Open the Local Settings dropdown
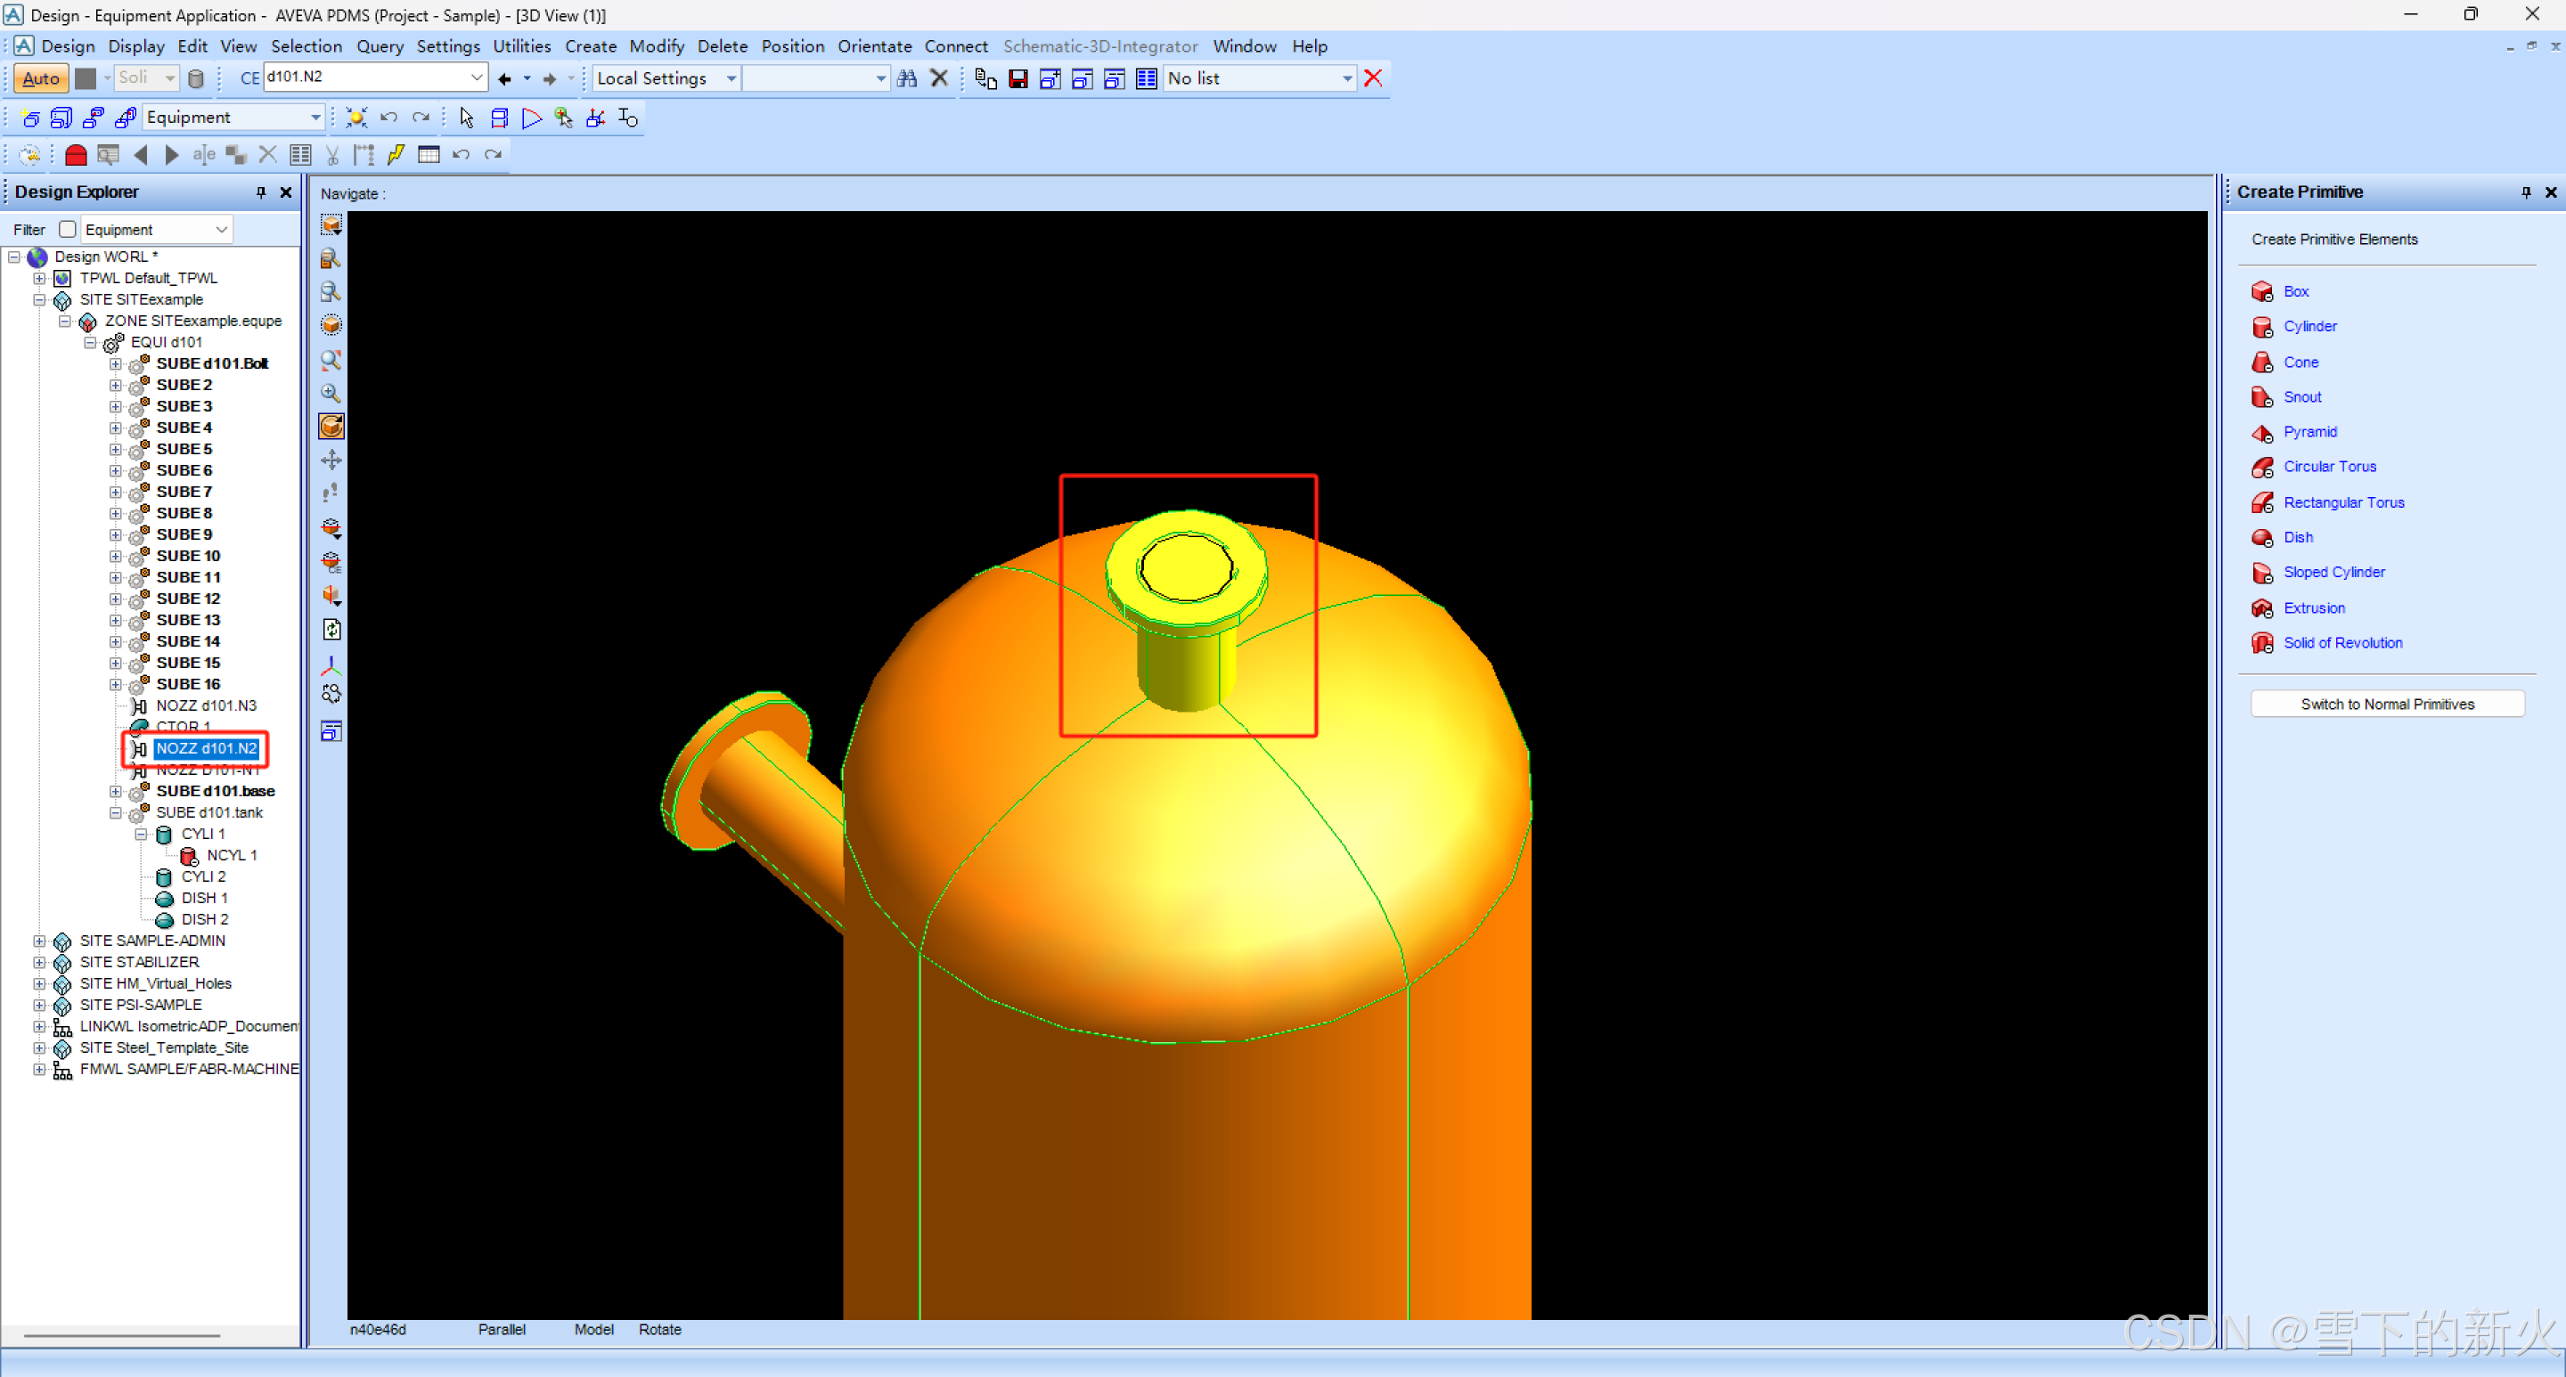This screenshot has width=2566, height=1377. [x=731, y=78]
